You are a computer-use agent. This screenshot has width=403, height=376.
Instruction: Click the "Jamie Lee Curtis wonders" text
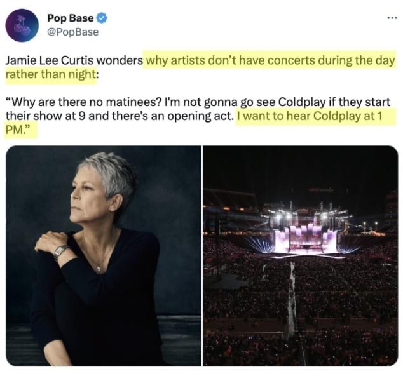tap(74, 62)
